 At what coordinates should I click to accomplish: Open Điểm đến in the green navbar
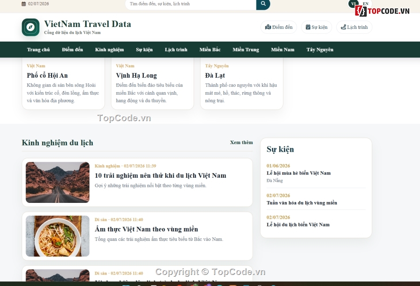[73, 50]
